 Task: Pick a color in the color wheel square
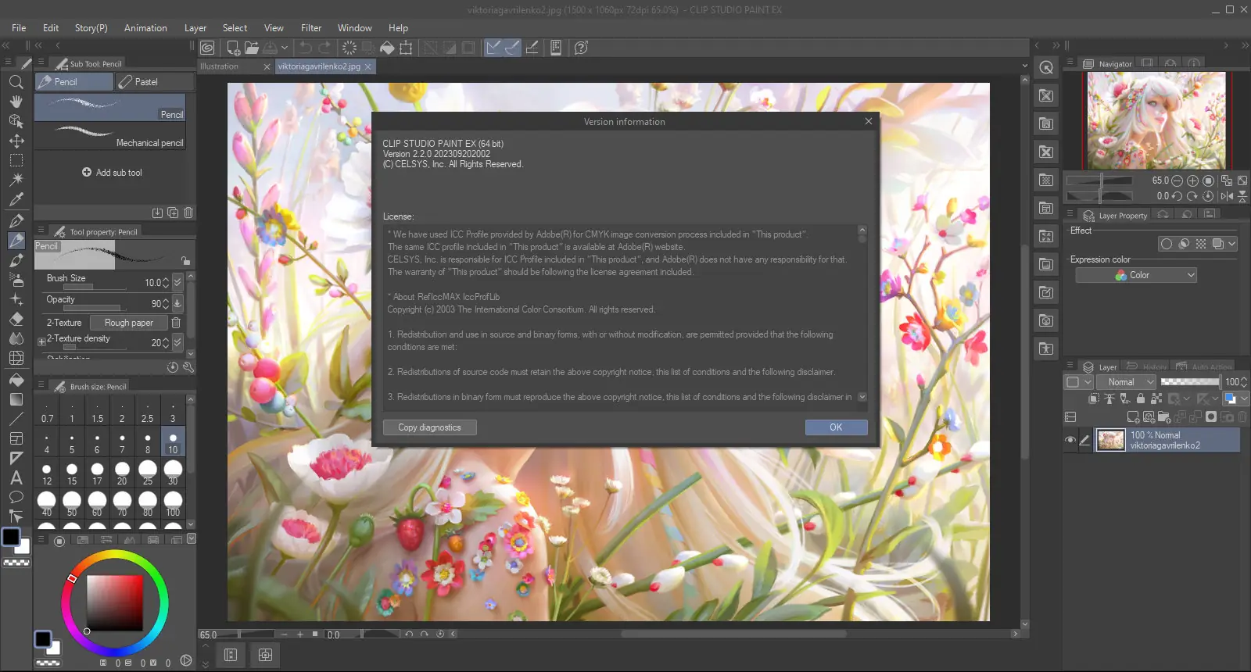click(x=114, y=603)
